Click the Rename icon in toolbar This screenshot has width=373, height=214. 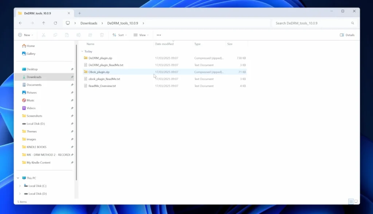(x=79, y=35)
